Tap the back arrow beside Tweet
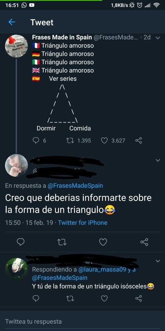The height and width of the screenshot is (331, 165). [12, 22]
